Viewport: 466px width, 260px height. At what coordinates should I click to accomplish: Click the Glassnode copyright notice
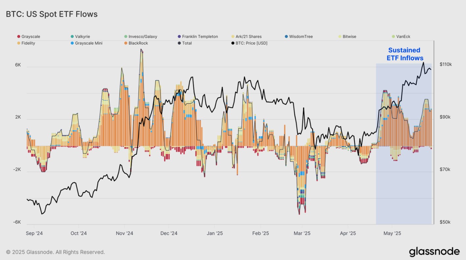point(56,252)
